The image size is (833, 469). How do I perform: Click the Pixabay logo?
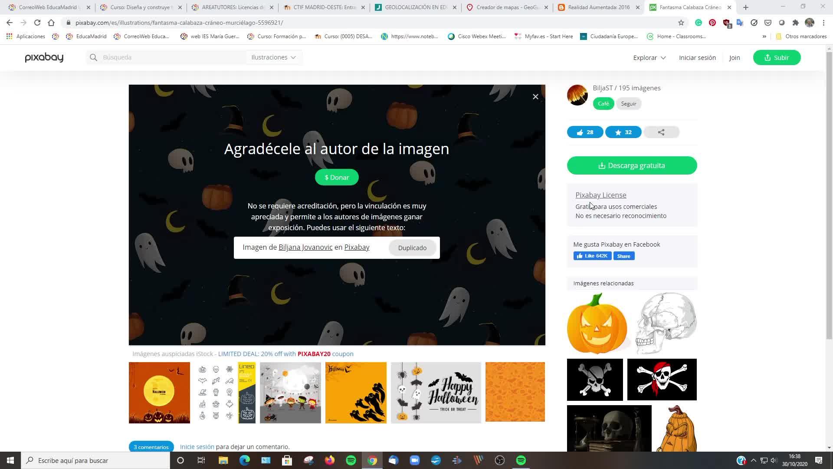tap(44, 57)
